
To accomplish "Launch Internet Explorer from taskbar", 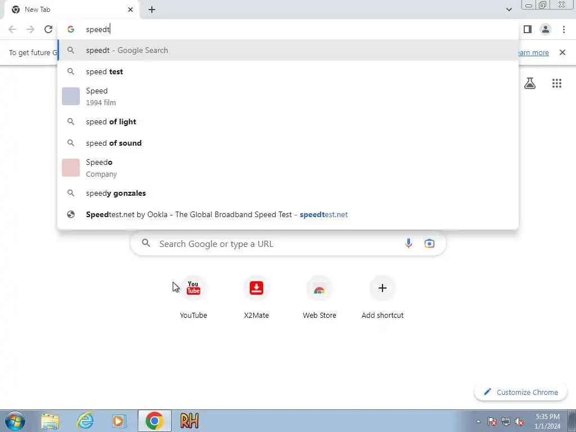I will [x=85, y=421].
